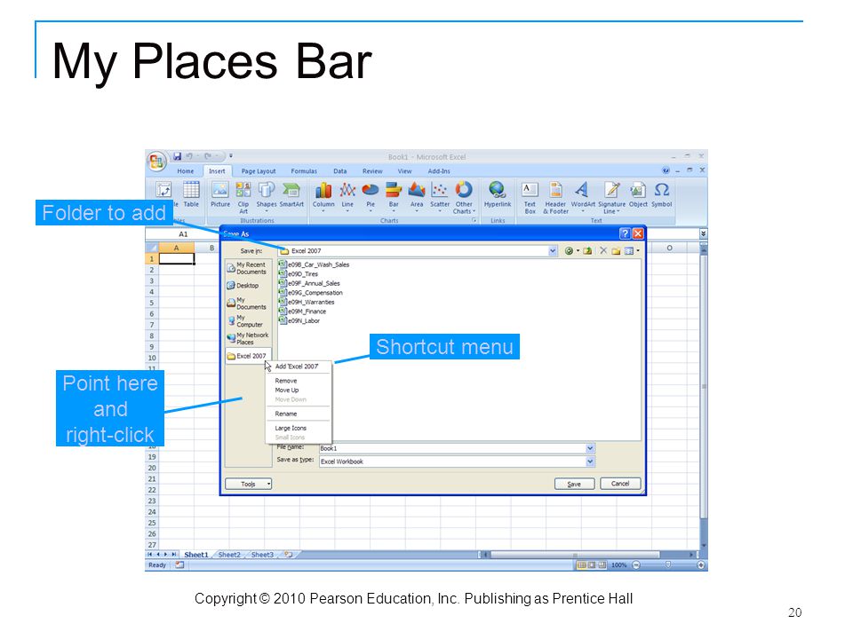This screenshot has height=639, width=853.
Task: Select file e09N_Labor
Action: 299,320
